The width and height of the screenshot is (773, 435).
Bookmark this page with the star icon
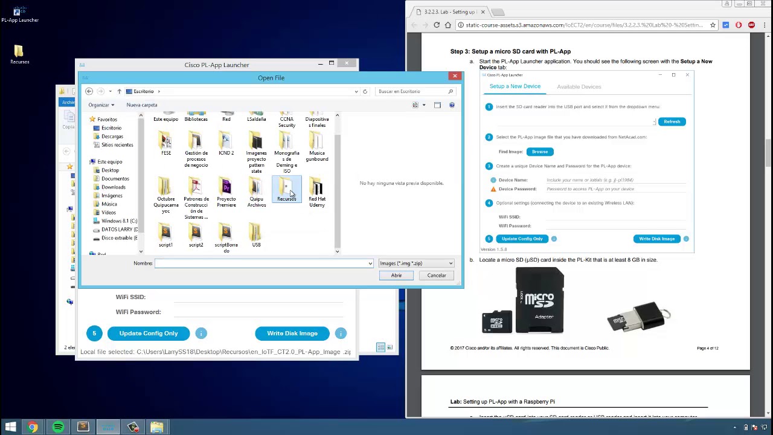[x=713, y=25]
